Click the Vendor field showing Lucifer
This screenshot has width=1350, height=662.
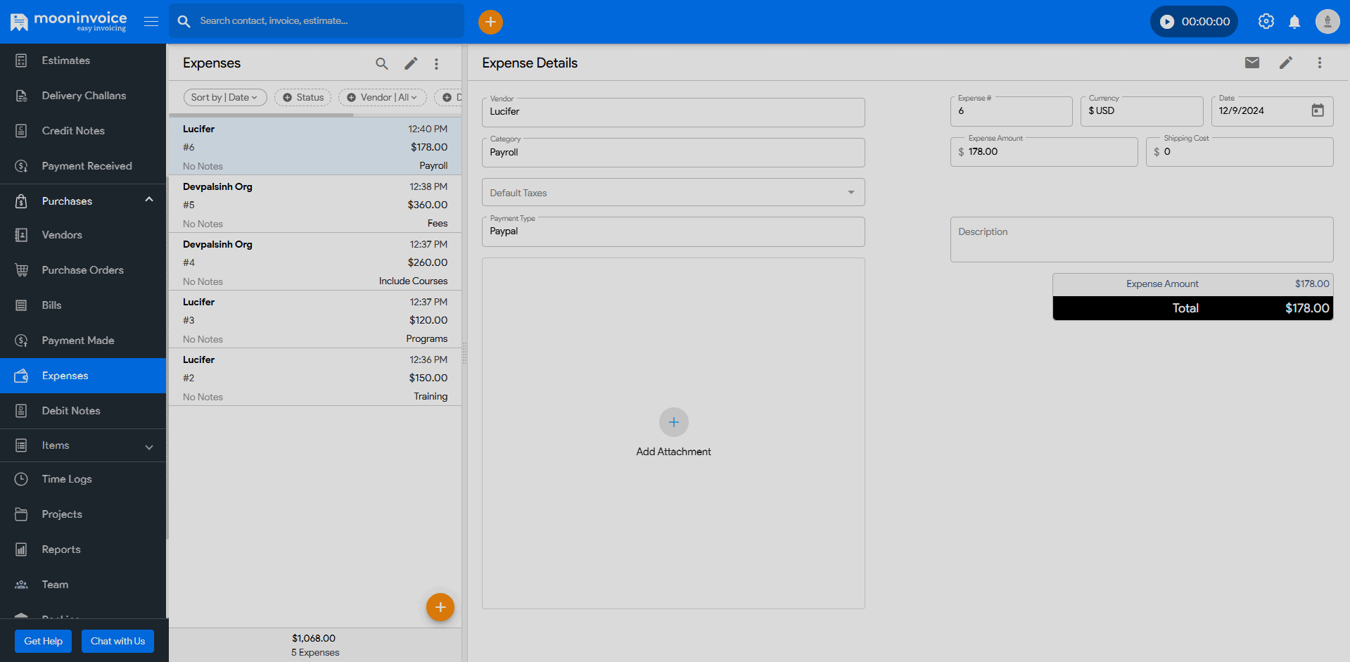click(x=673, y=112)
